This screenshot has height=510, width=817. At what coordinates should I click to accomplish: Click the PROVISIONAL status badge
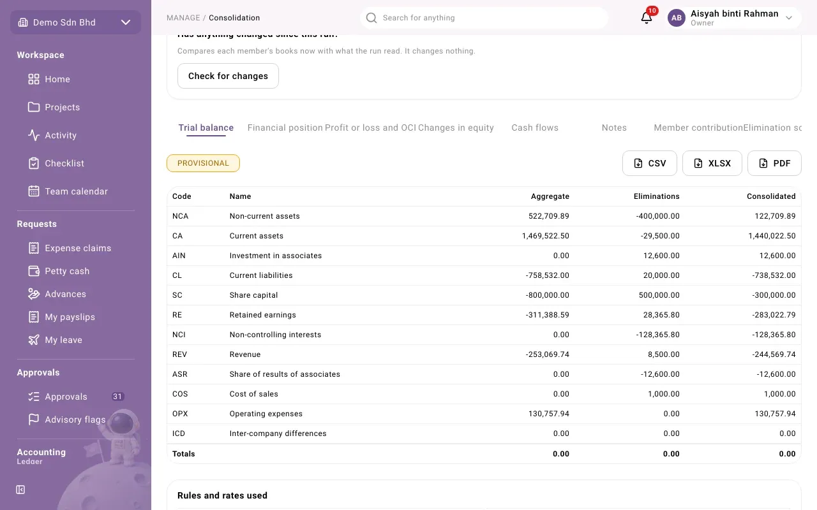[x=203, y=163]
